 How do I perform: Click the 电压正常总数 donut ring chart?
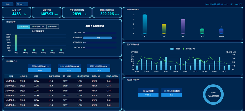[x=213, y=94]
